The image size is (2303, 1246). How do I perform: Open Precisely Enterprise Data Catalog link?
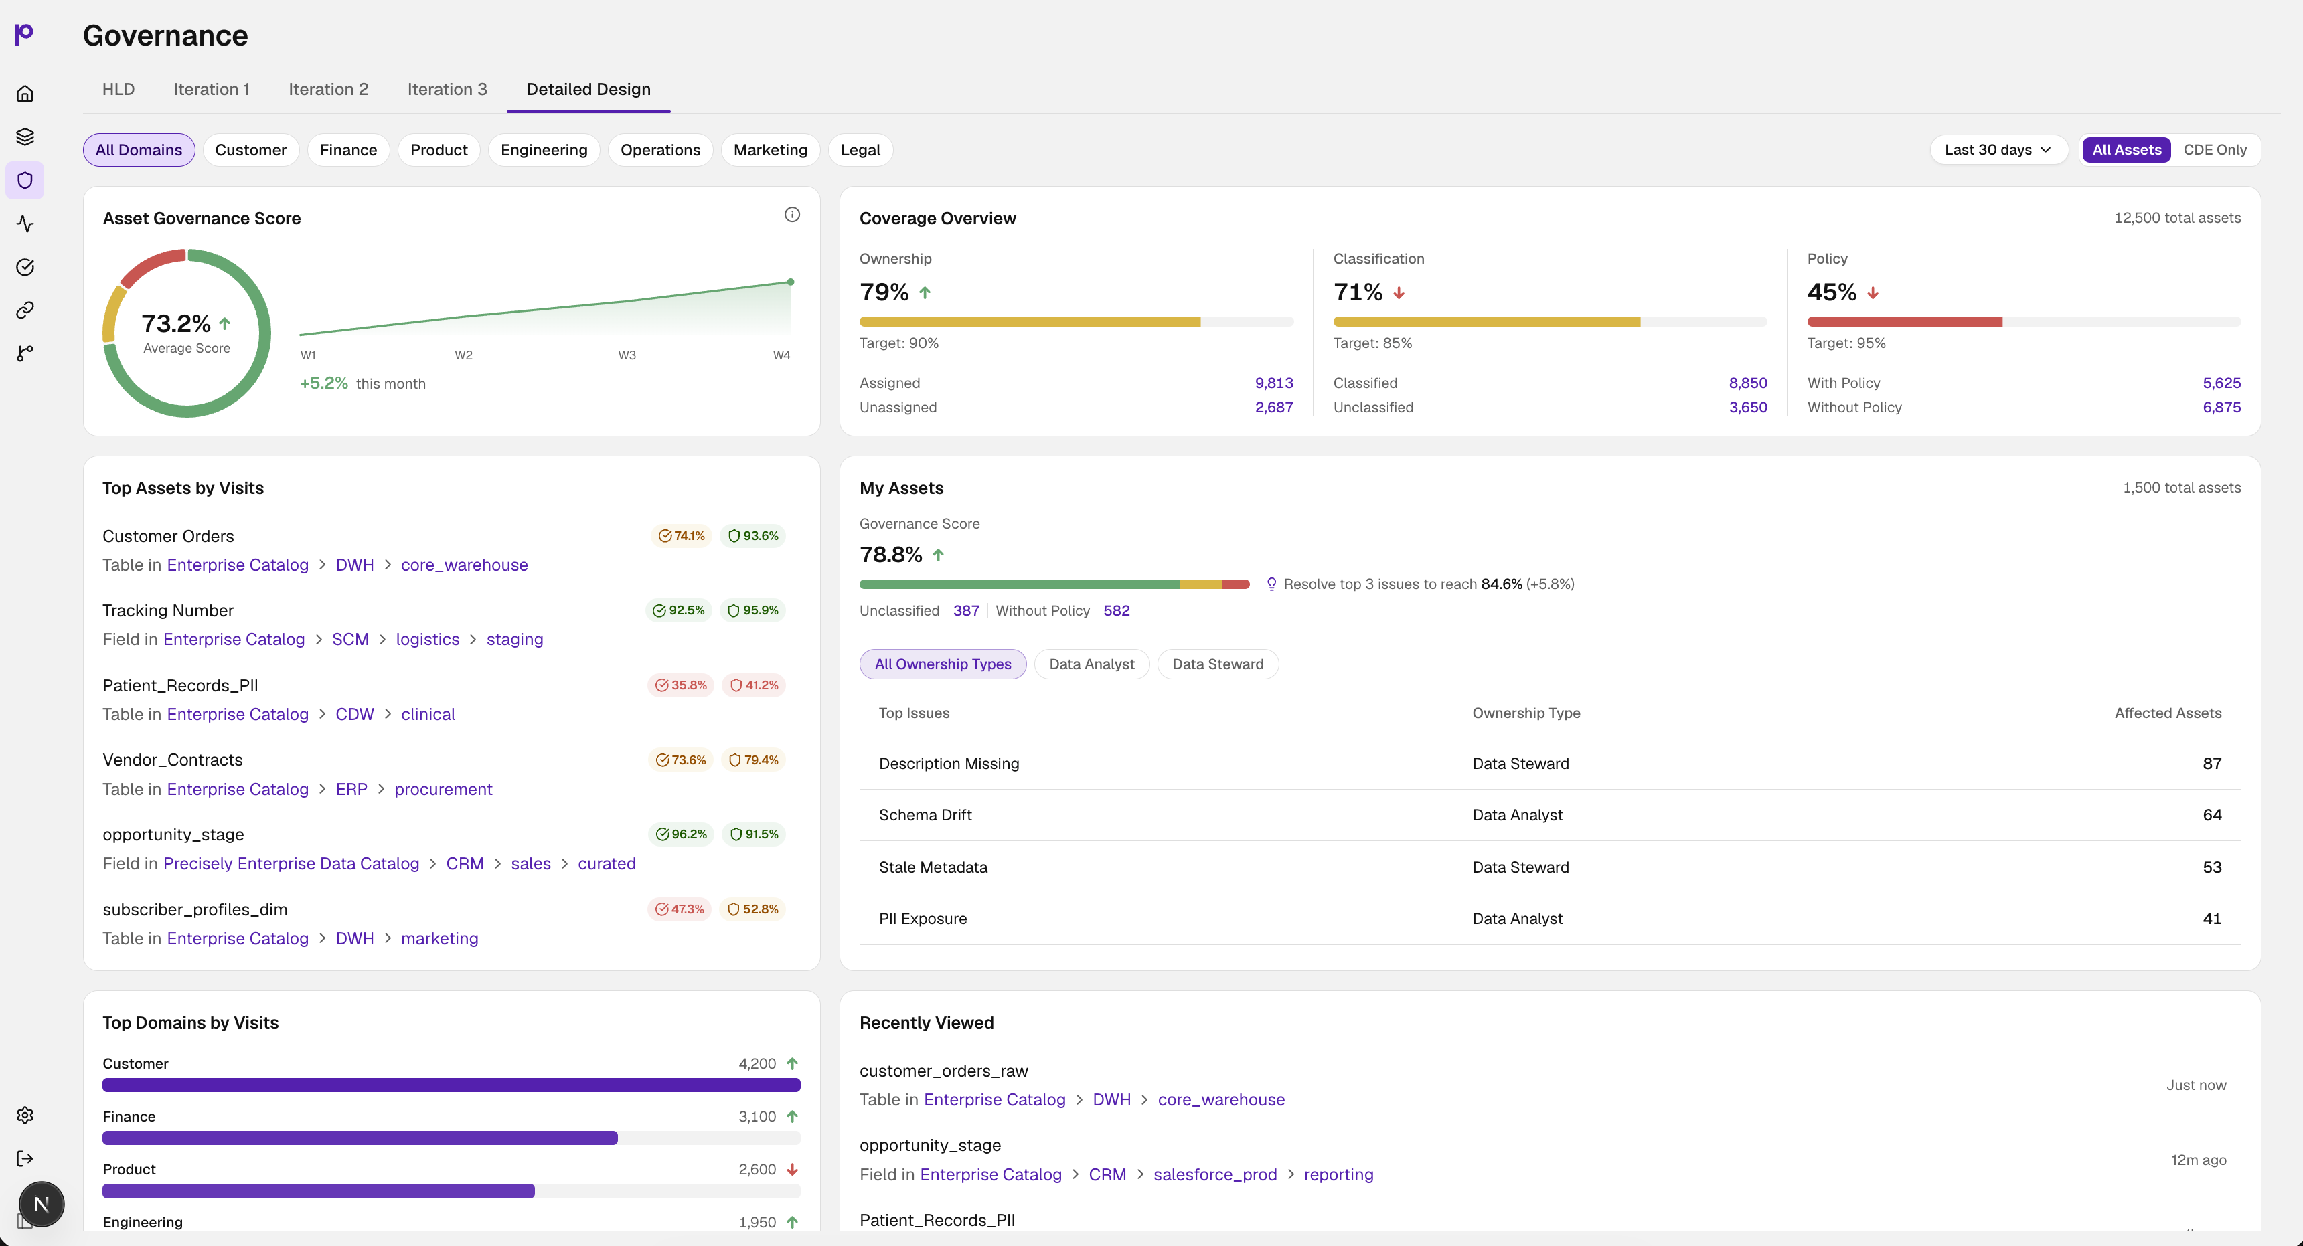point(291,865)
